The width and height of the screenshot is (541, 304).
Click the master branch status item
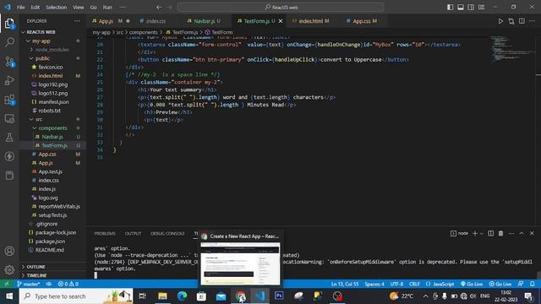28,284
